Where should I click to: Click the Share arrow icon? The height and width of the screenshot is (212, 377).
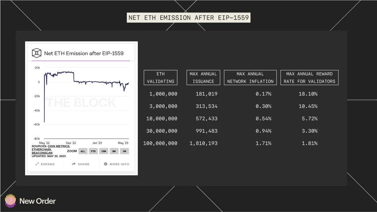[74, 164]
